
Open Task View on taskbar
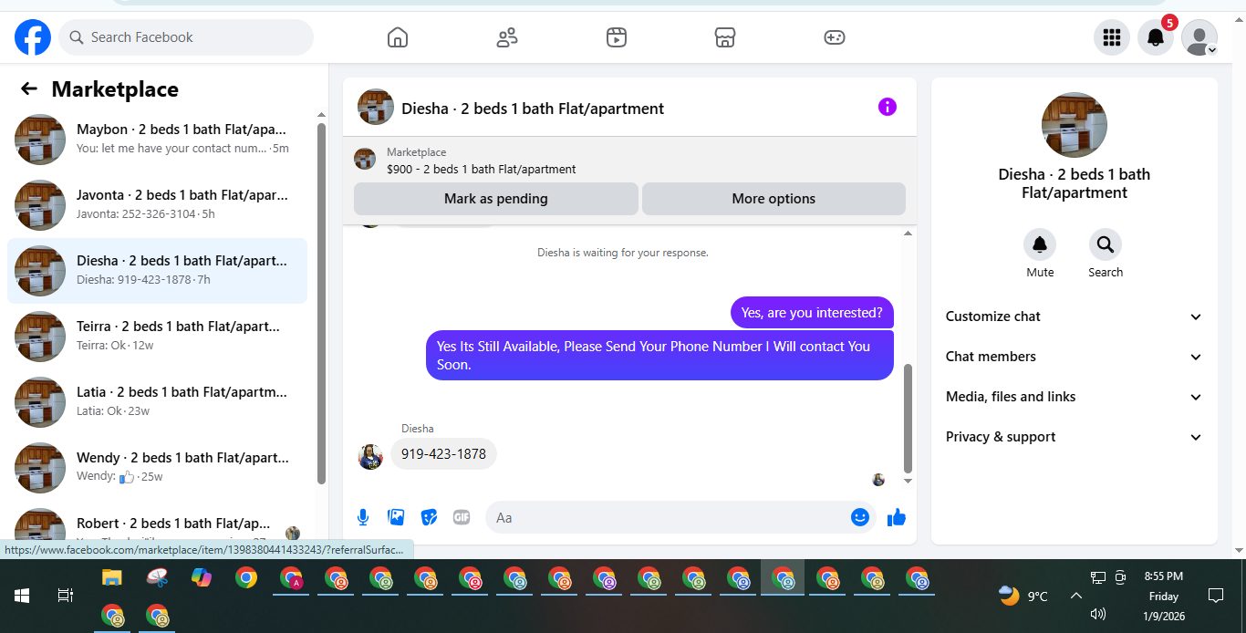(x=66, y=596)
